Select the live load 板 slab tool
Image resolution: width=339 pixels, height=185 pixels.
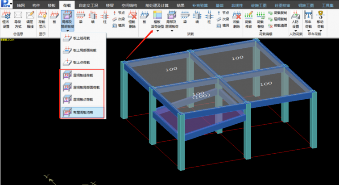point(144,18)
